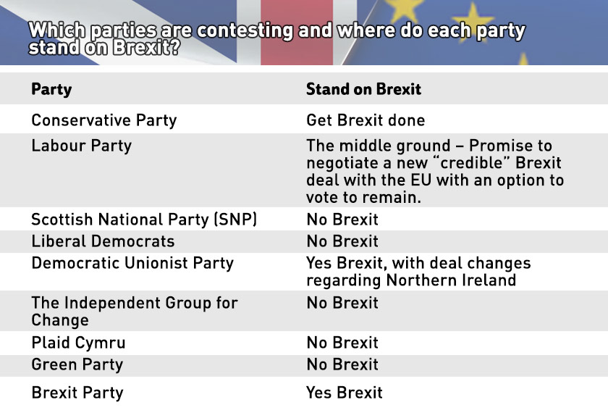This screenshot has height=413, width=608.
Task: Select the Green Party row label
Action: click(x=77, y=365)
